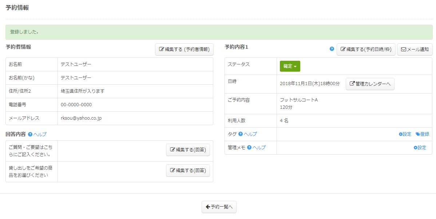Open ヘルプ link in タグ row
Viewport: 436px width, 219px height.
point(250,134)
